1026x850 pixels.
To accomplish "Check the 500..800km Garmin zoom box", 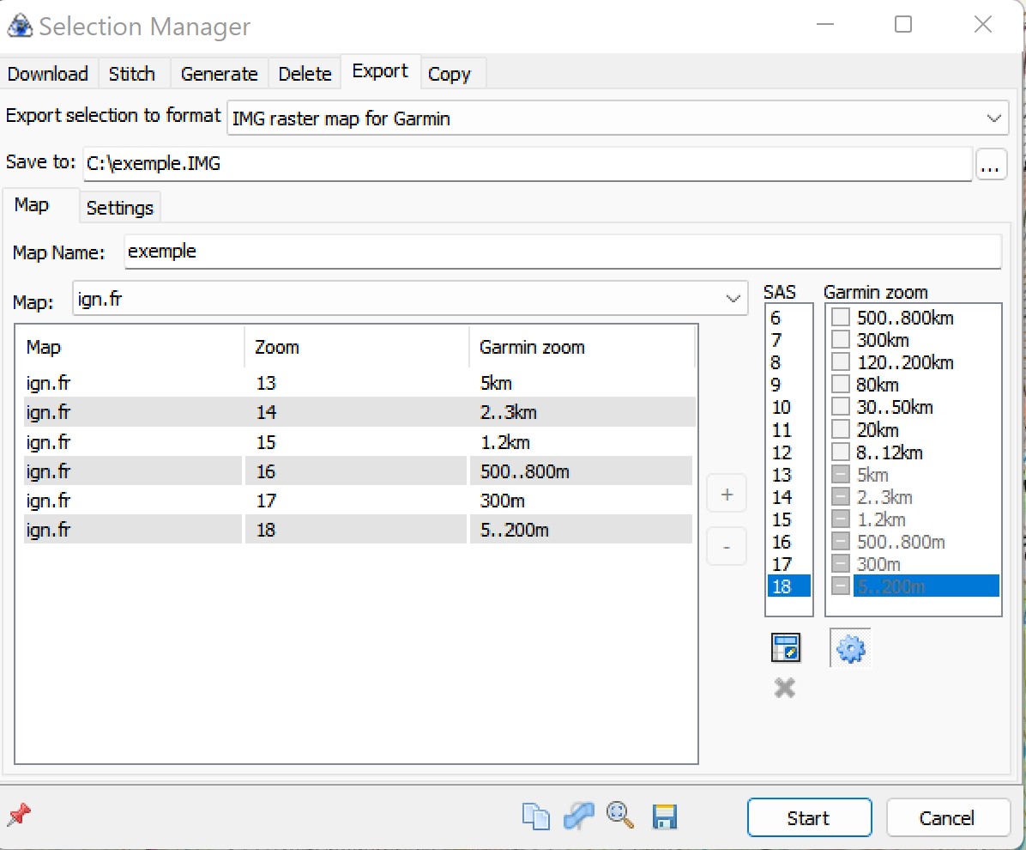I will click(840, 318).
